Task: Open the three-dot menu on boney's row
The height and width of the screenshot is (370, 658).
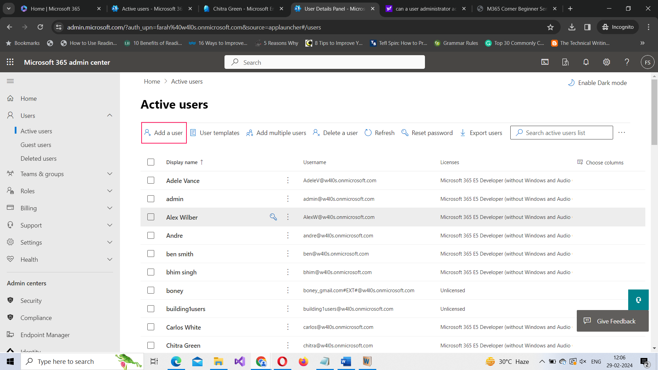Action: click(288, 290)
